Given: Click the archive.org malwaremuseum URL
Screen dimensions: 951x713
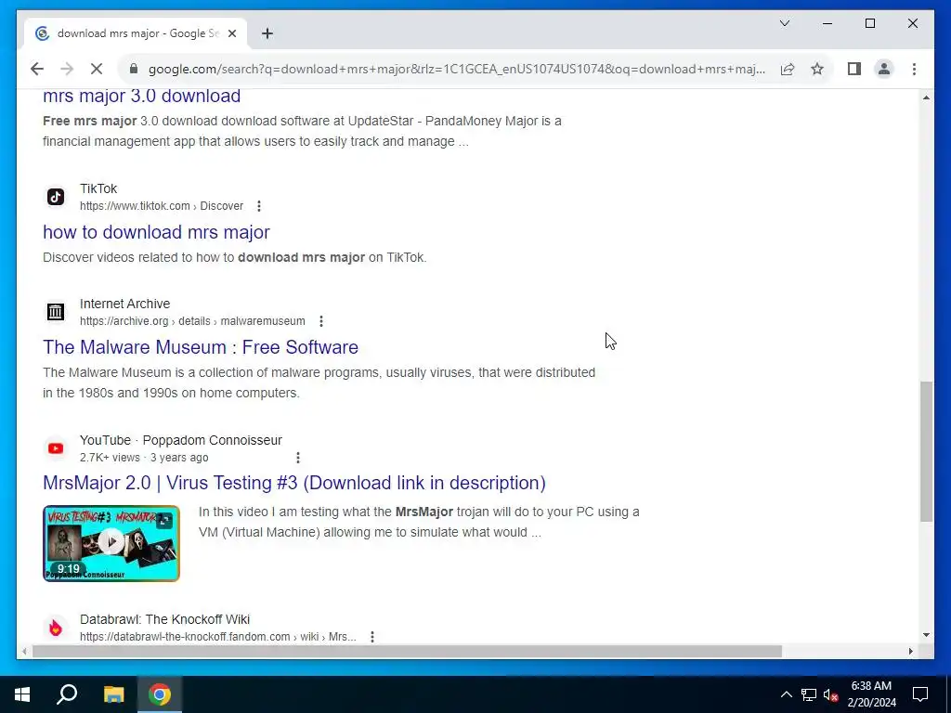Looking at the screenshot, I should 192,321.
